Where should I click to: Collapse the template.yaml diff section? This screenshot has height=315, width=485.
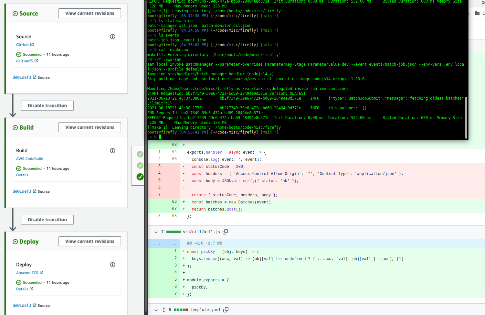tap(156, 310)
